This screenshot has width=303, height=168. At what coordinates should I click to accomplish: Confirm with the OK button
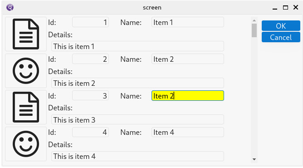coord(281,26)
